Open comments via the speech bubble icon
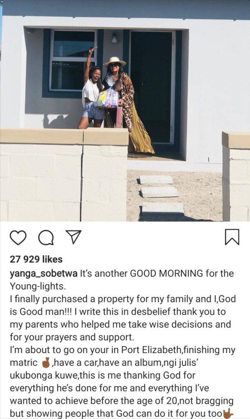Viewport: 250px width, 419px height. point(46,238)
